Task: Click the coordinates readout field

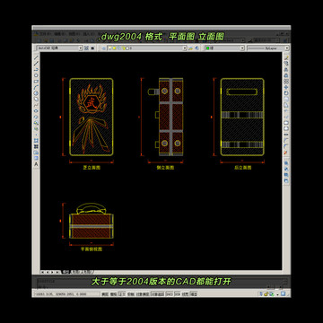Action: click(x=65, y=294)
